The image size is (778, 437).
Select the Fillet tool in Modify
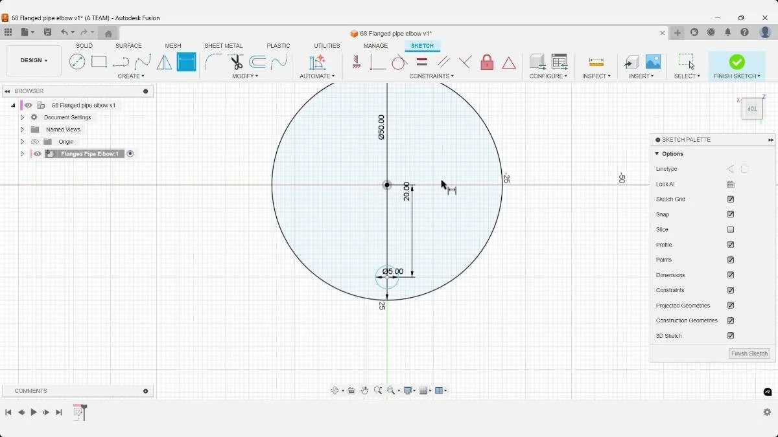click(213, 62)
